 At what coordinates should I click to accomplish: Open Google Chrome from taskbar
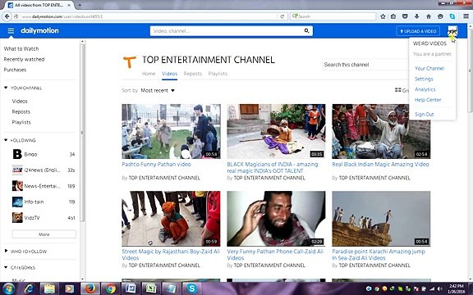point(110,289)
